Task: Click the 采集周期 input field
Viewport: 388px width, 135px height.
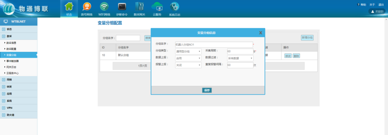Action: (240, 51)
